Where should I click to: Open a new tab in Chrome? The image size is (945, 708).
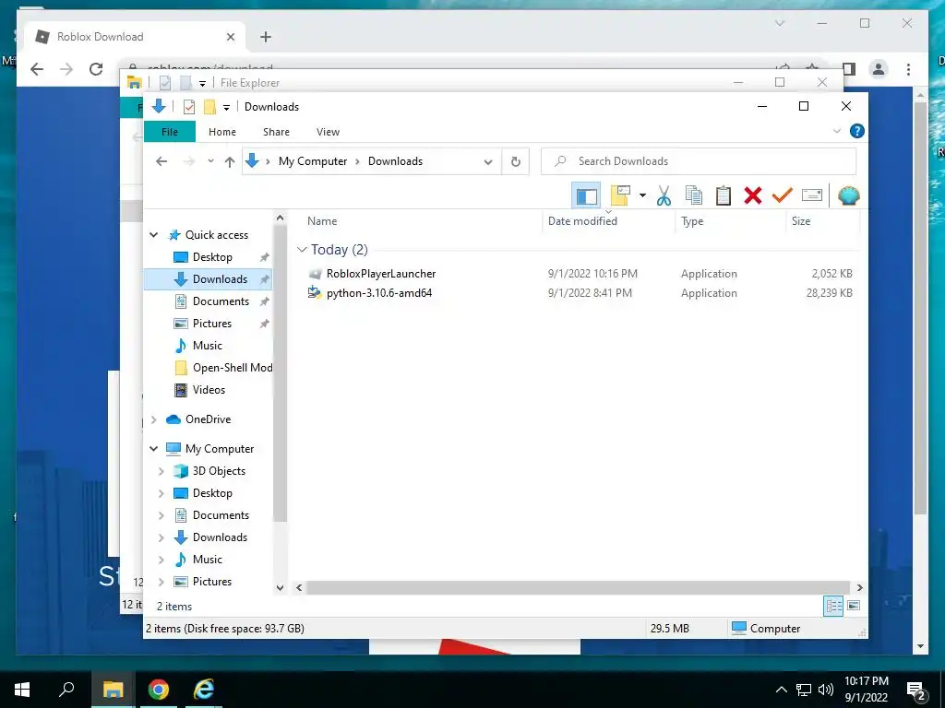265,37
